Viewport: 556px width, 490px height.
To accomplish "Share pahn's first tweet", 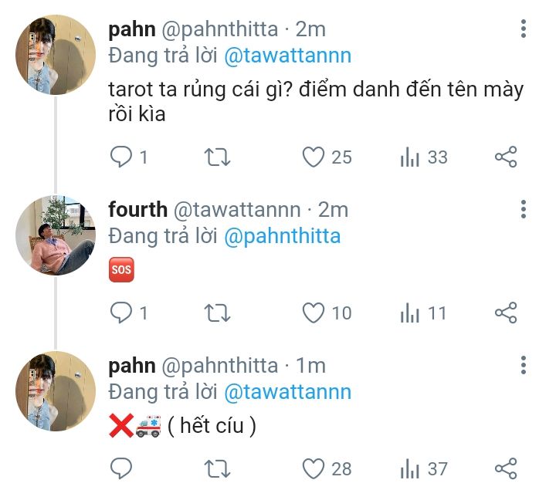I will (x=505, y=157).
